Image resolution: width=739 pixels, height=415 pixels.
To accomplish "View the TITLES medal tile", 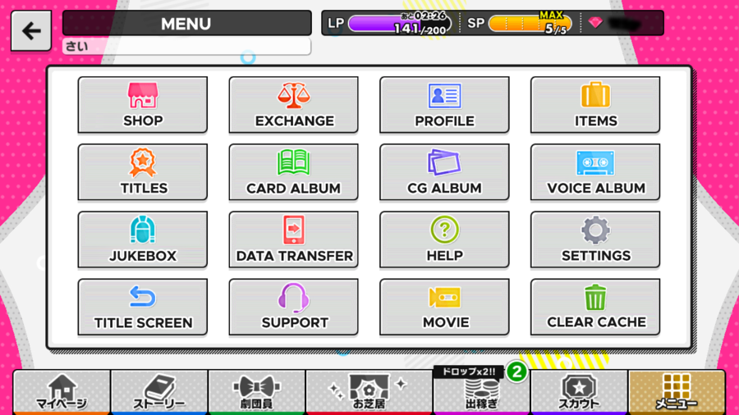I will pos(142,172).
